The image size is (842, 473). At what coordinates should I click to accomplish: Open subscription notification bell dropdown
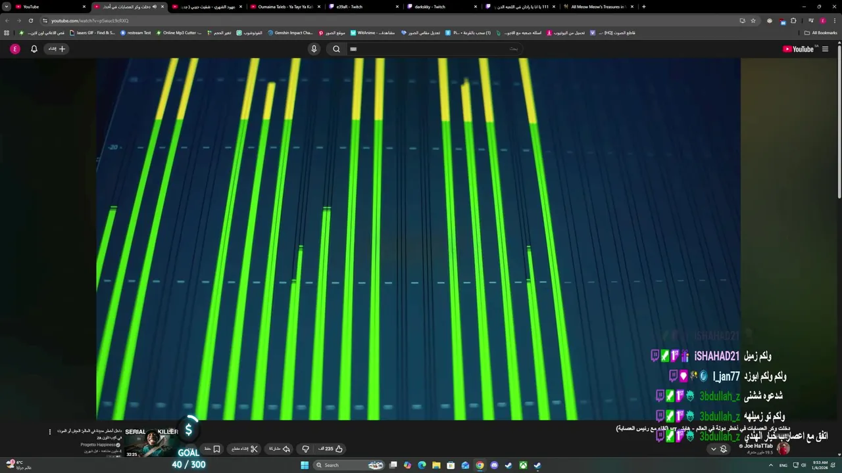tap(719, 449)
